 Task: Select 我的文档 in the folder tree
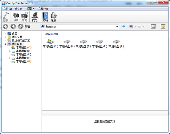pos(17,37)
